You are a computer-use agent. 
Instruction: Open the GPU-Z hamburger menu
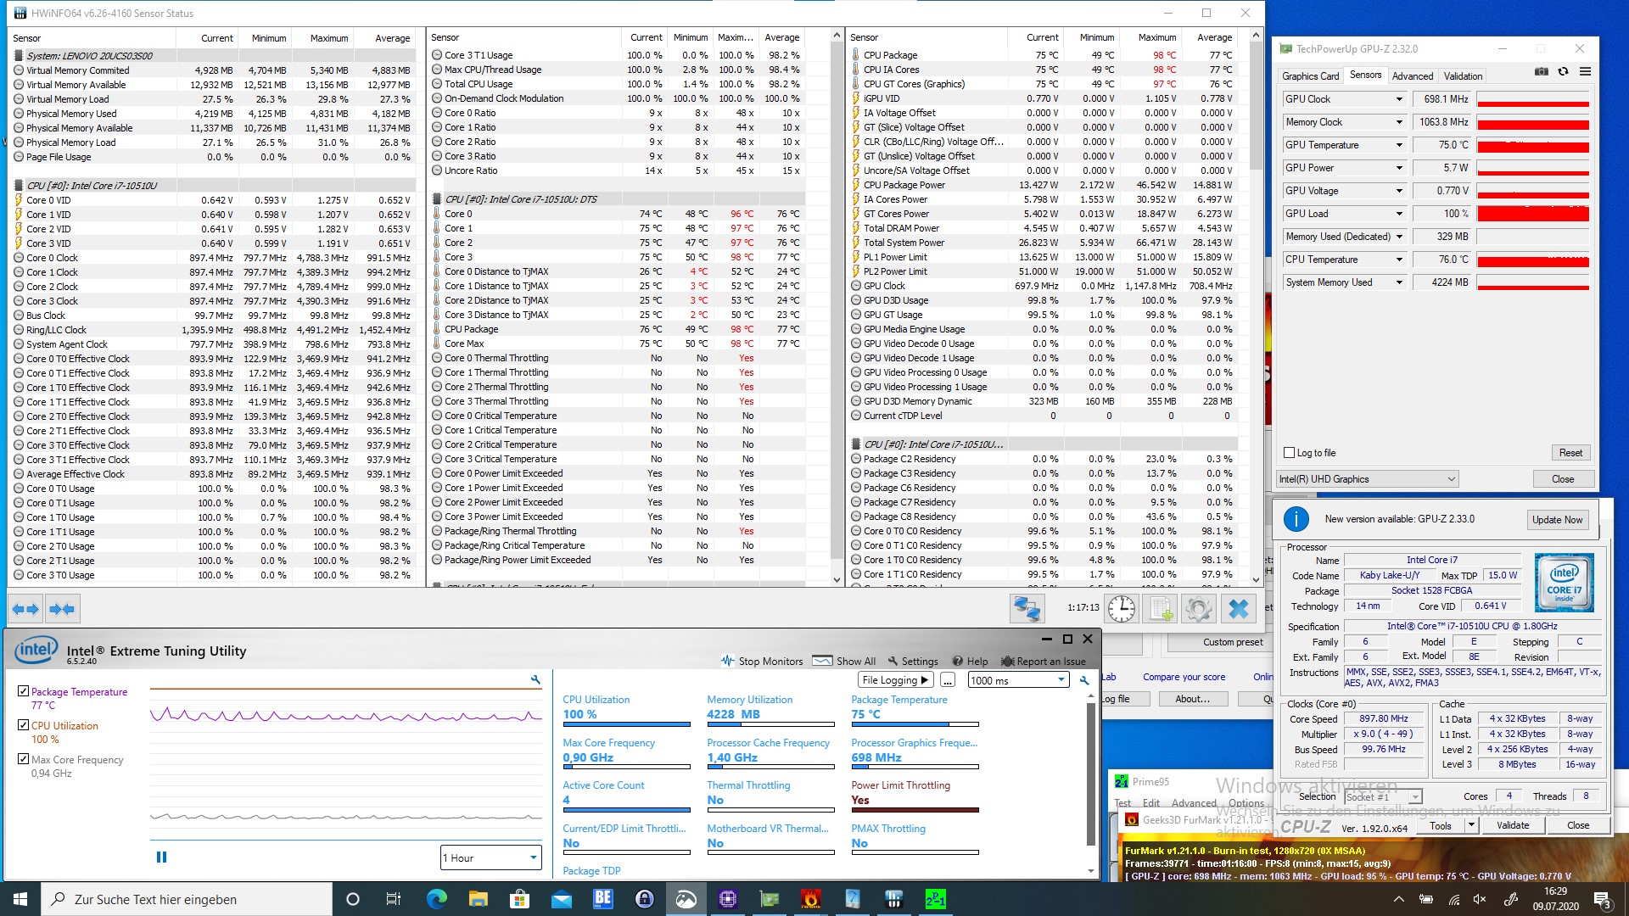[1585, 72]
